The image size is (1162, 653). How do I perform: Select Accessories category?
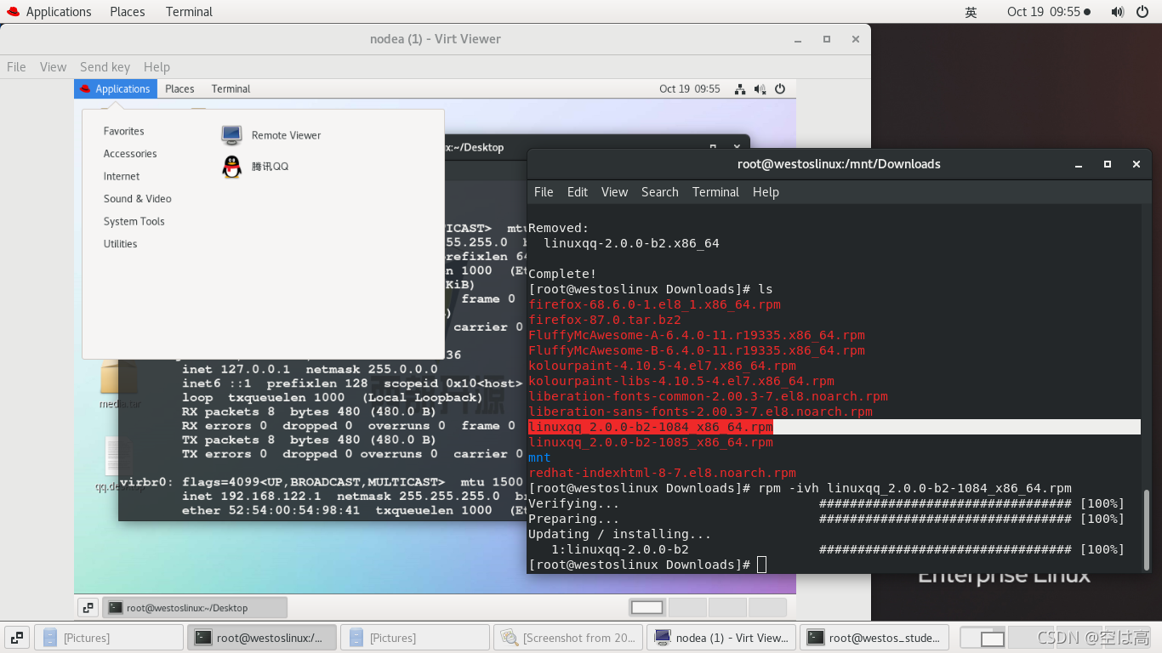[x=130, y=154]
